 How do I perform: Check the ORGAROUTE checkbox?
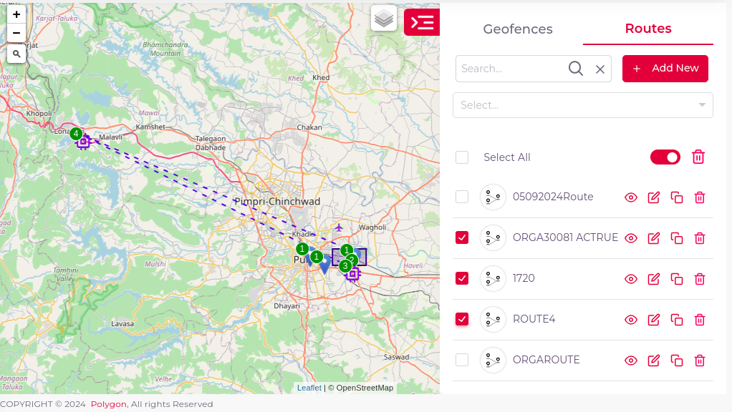(462, 360)
